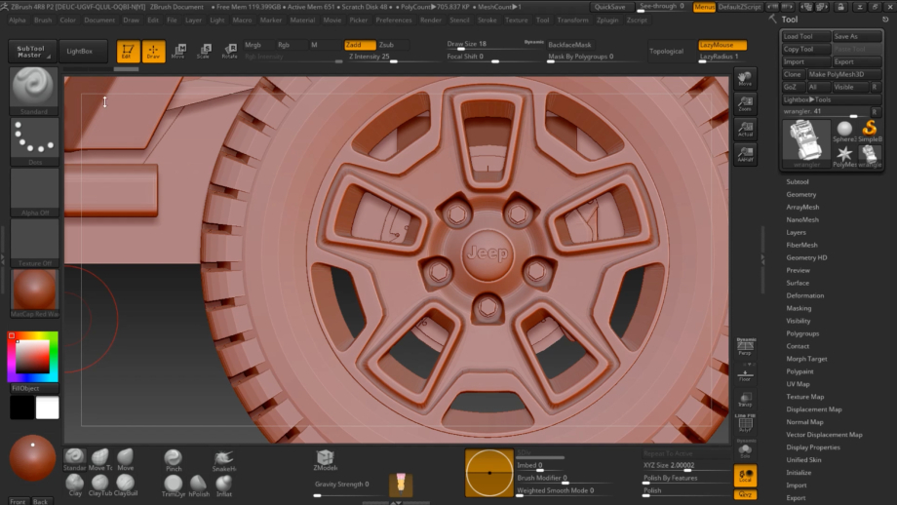Click the canvas Move navigation icon
Viewport: 897px width, 505px height.
pyautogui.click(x=745, y=78)
